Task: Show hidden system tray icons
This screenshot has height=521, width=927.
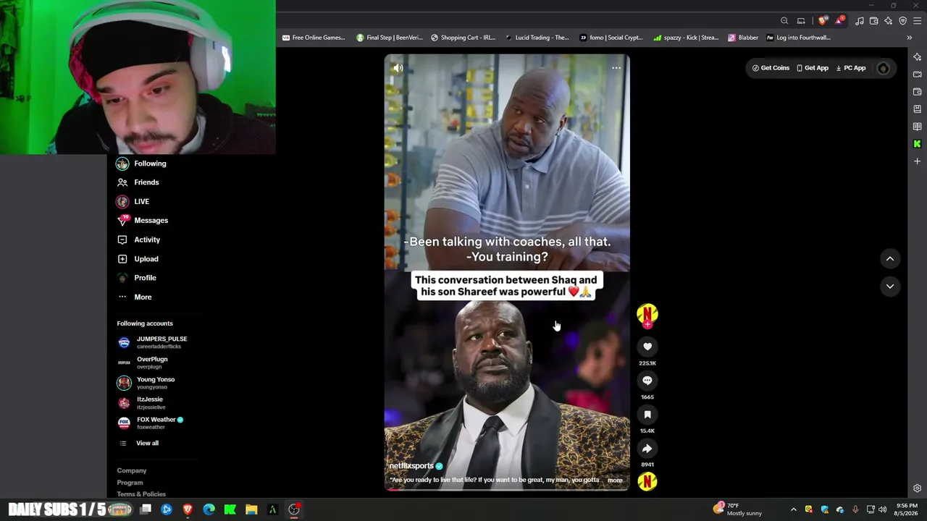Action: [794, 509]
